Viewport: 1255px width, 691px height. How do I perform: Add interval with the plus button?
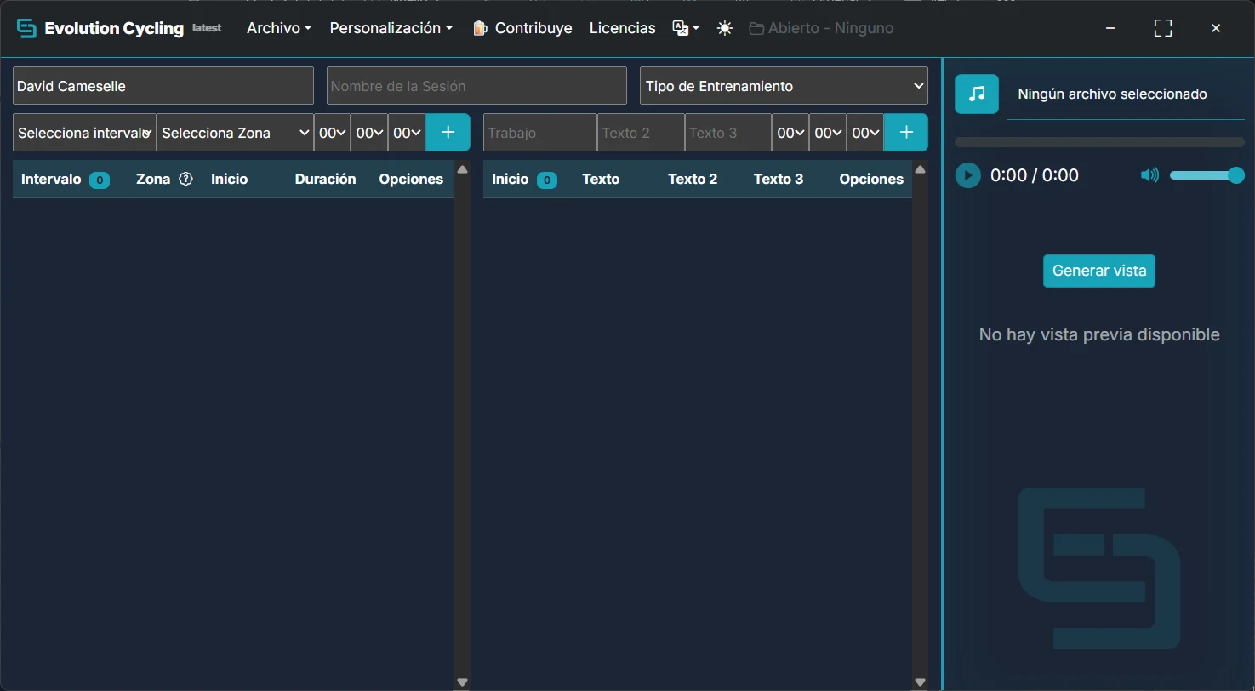448,133
